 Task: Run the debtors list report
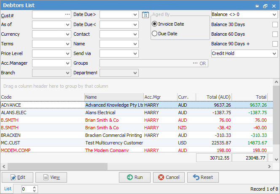pyautogui.click(x=135, y=177)
